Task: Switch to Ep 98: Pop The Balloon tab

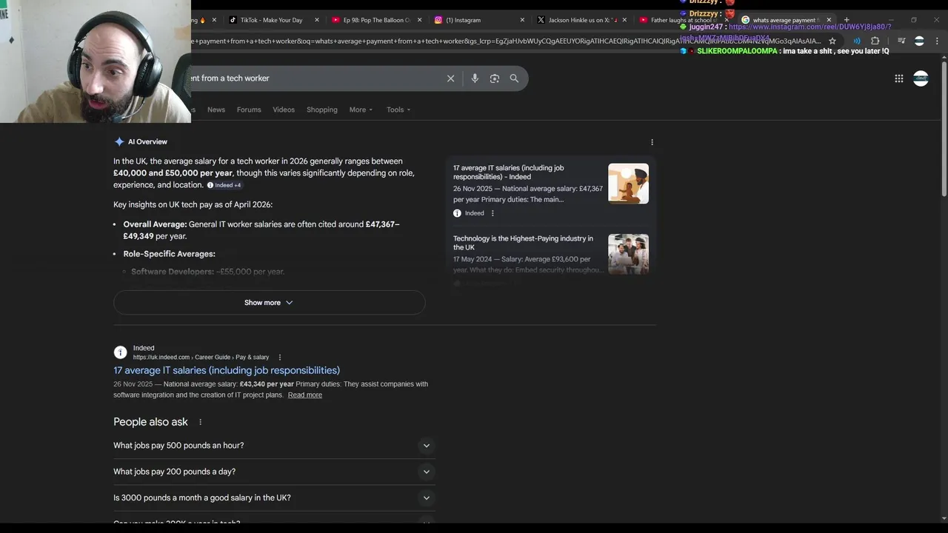Action: pyautogui.click(x=375, y=20)
